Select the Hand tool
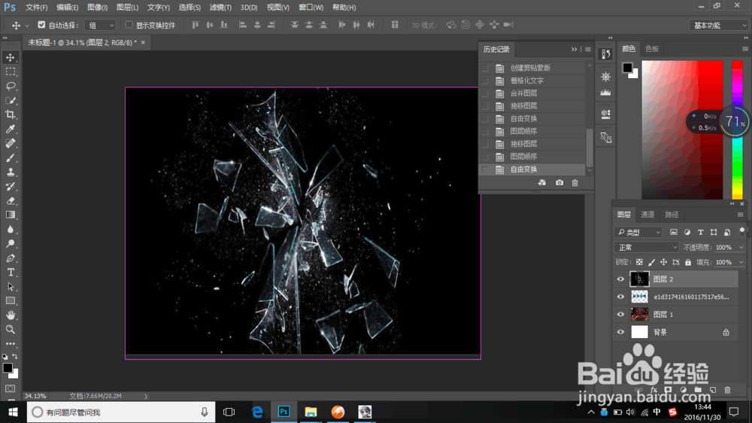The height and width of the screenshot is (423, 752). (x=11, y=315)
